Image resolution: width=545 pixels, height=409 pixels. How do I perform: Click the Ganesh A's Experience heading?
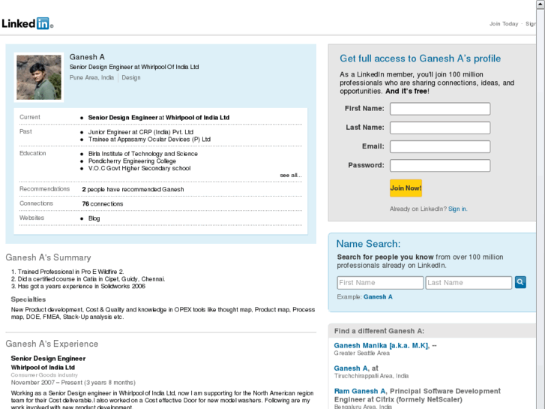(x=52, y=344)
